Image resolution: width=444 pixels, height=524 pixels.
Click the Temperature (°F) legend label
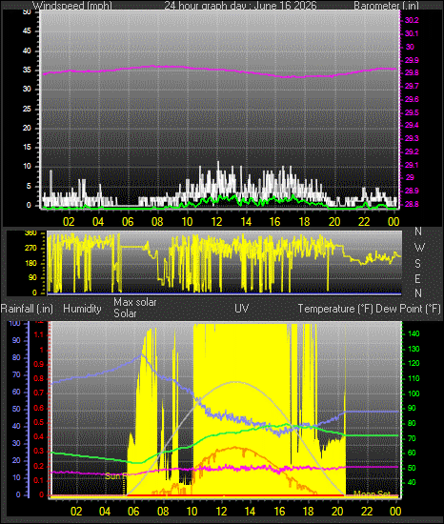coord(335,309)
